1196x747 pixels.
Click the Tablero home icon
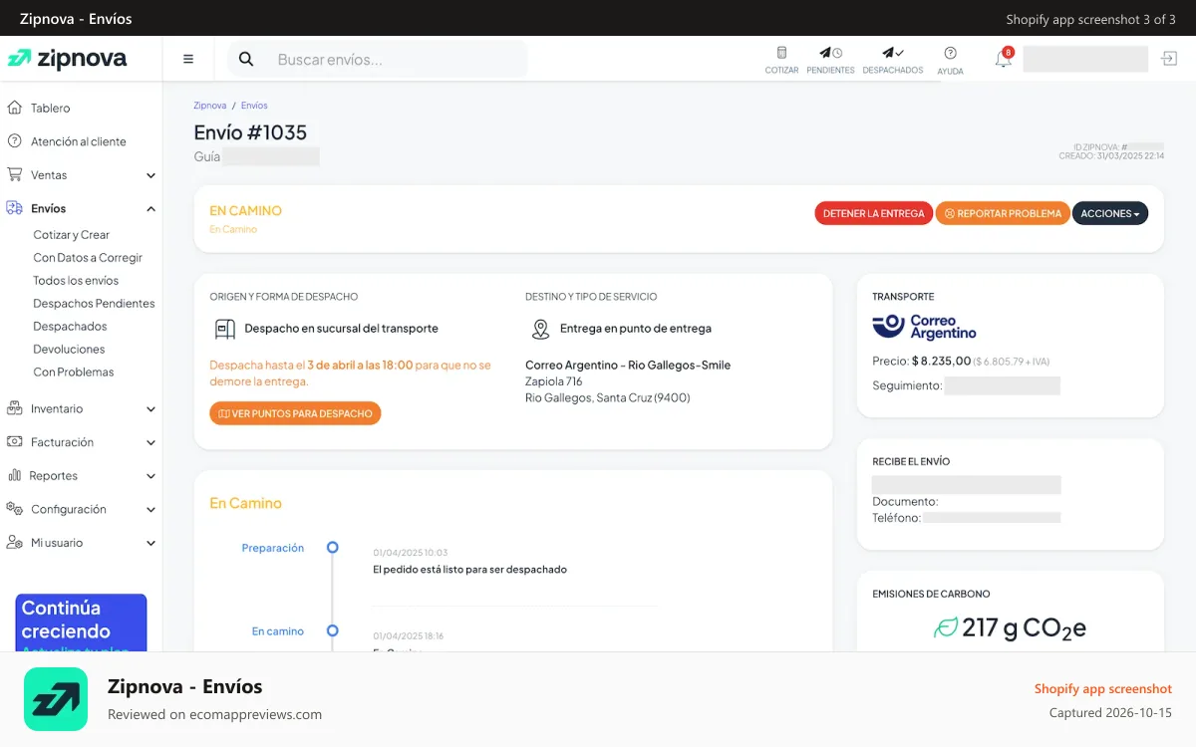[15, 108]
